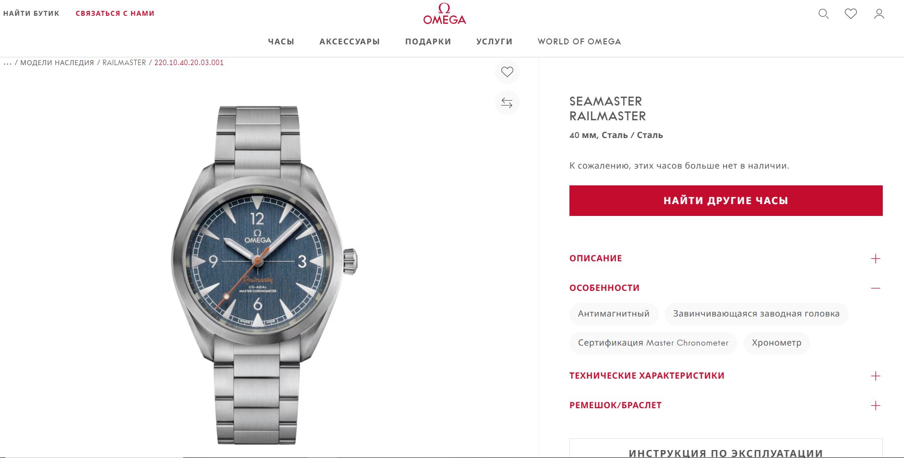Click the Railmaster breadcrumb link
Image resolution: width=904 pixels, height=458 pixels.
point(124,63)
